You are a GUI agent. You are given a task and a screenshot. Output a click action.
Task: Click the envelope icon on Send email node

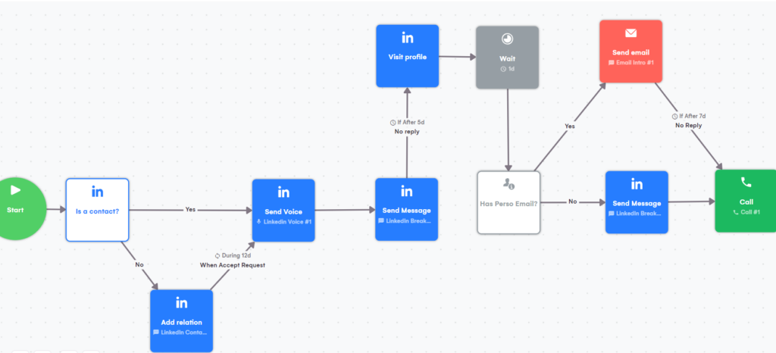tap(630, 33)
